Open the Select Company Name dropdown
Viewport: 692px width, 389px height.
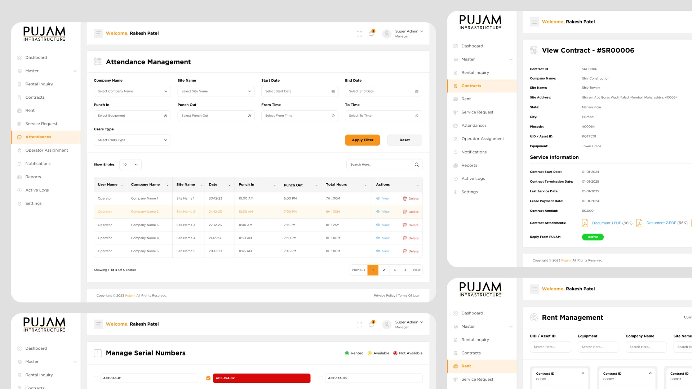(132, 91)
